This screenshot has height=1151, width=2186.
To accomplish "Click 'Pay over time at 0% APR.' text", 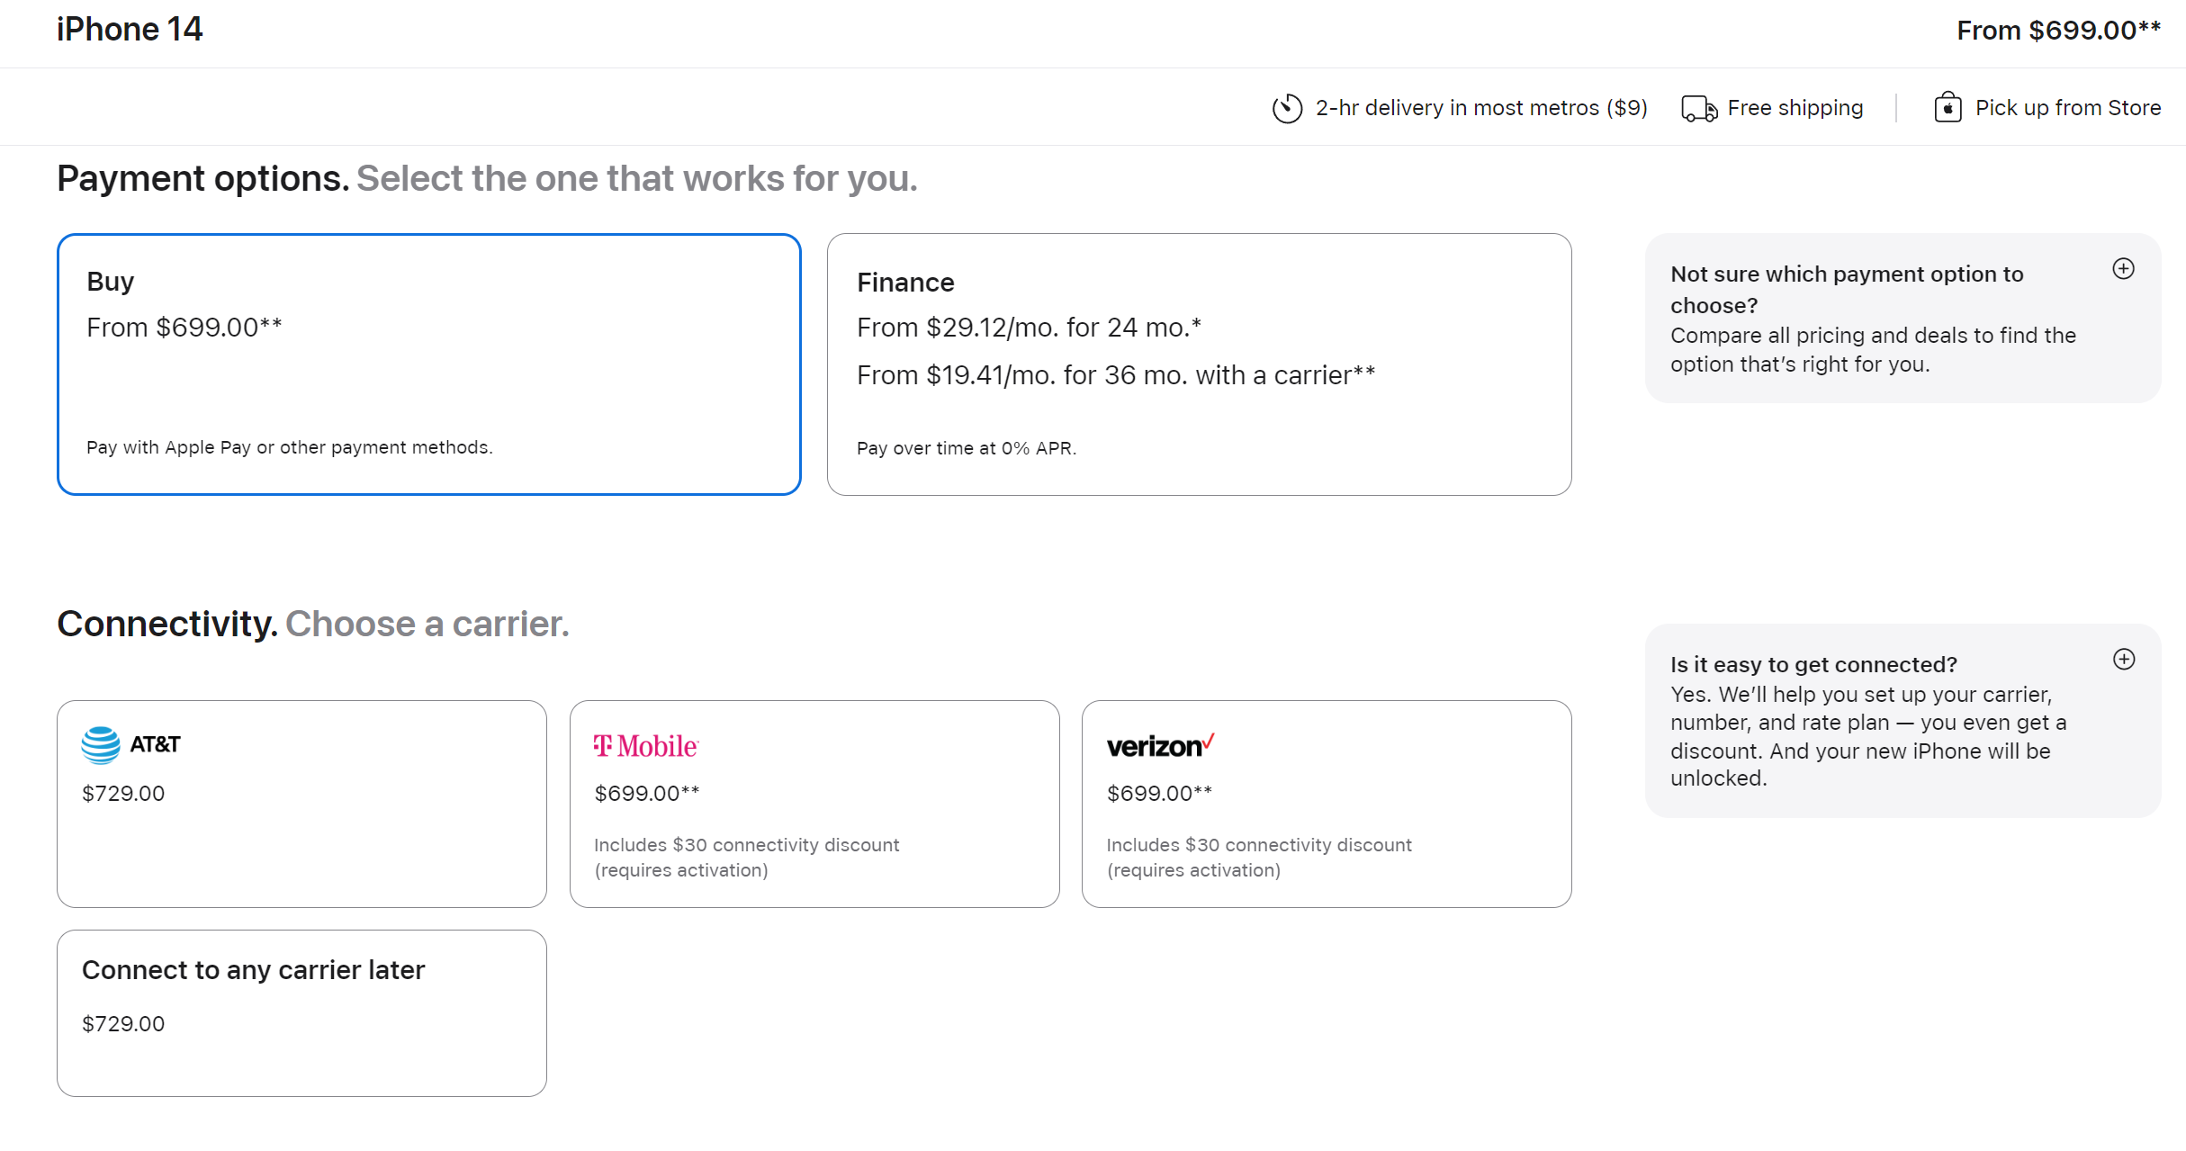I will (x=967, y=448).
